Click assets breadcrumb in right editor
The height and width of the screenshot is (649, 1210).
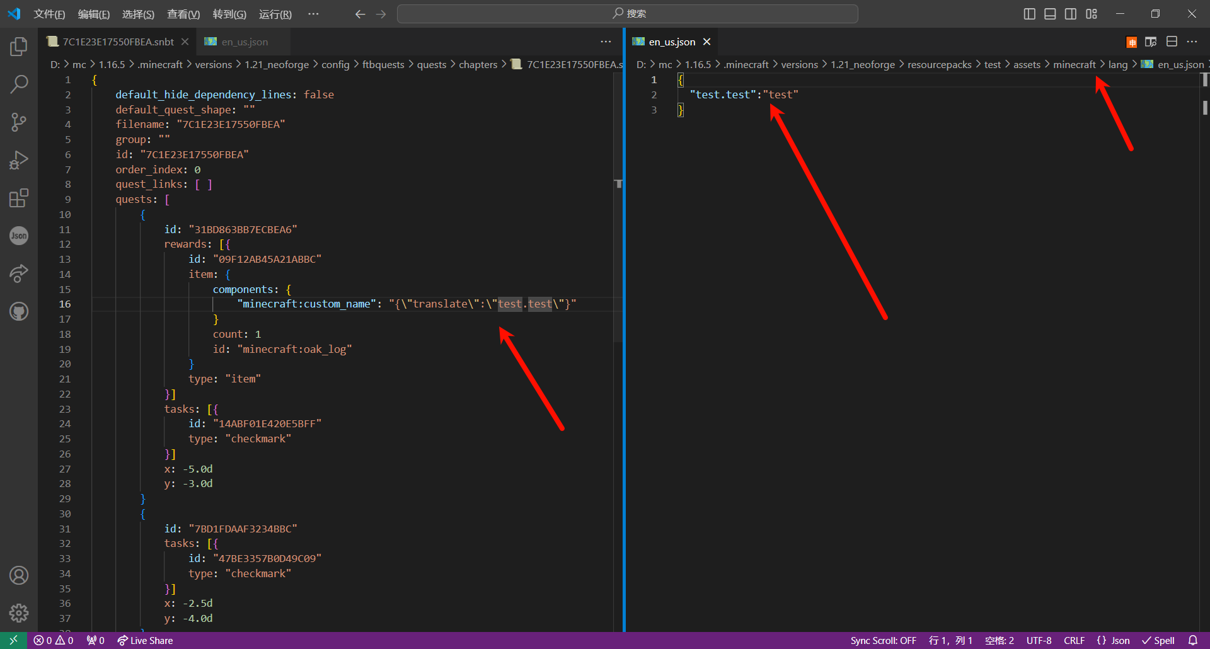pyautogui.click(x=1027, y=64)
